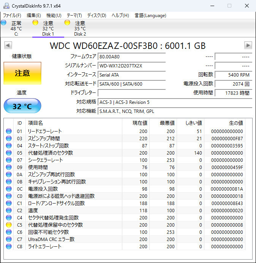This screenshot has height=263, width=256.
Task: Click the 5400 RPM rotation field
Action: pyautogui.click(x=234, y=75)
